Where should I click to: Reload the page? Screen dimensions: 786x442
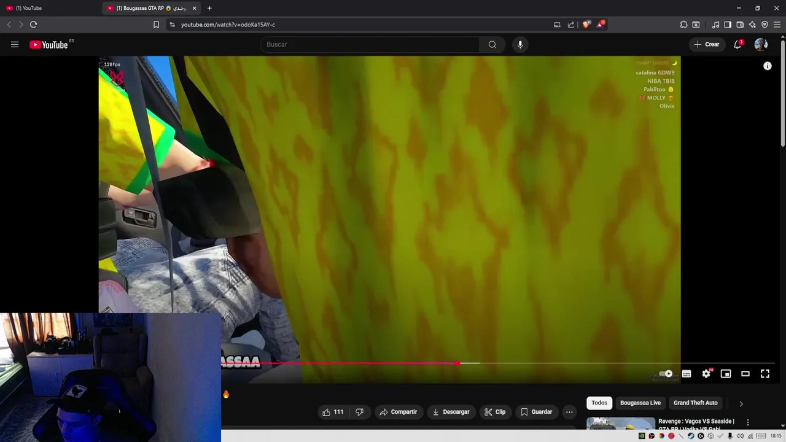(33, 25)
